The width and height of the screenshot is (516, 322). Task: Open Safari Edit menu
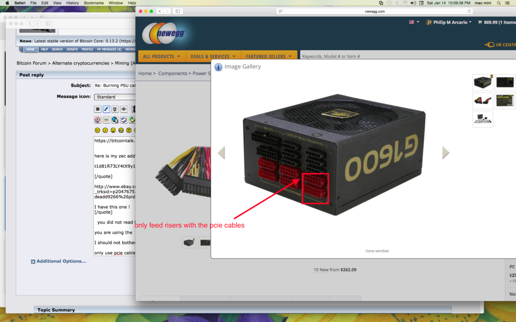click(45, 3)
